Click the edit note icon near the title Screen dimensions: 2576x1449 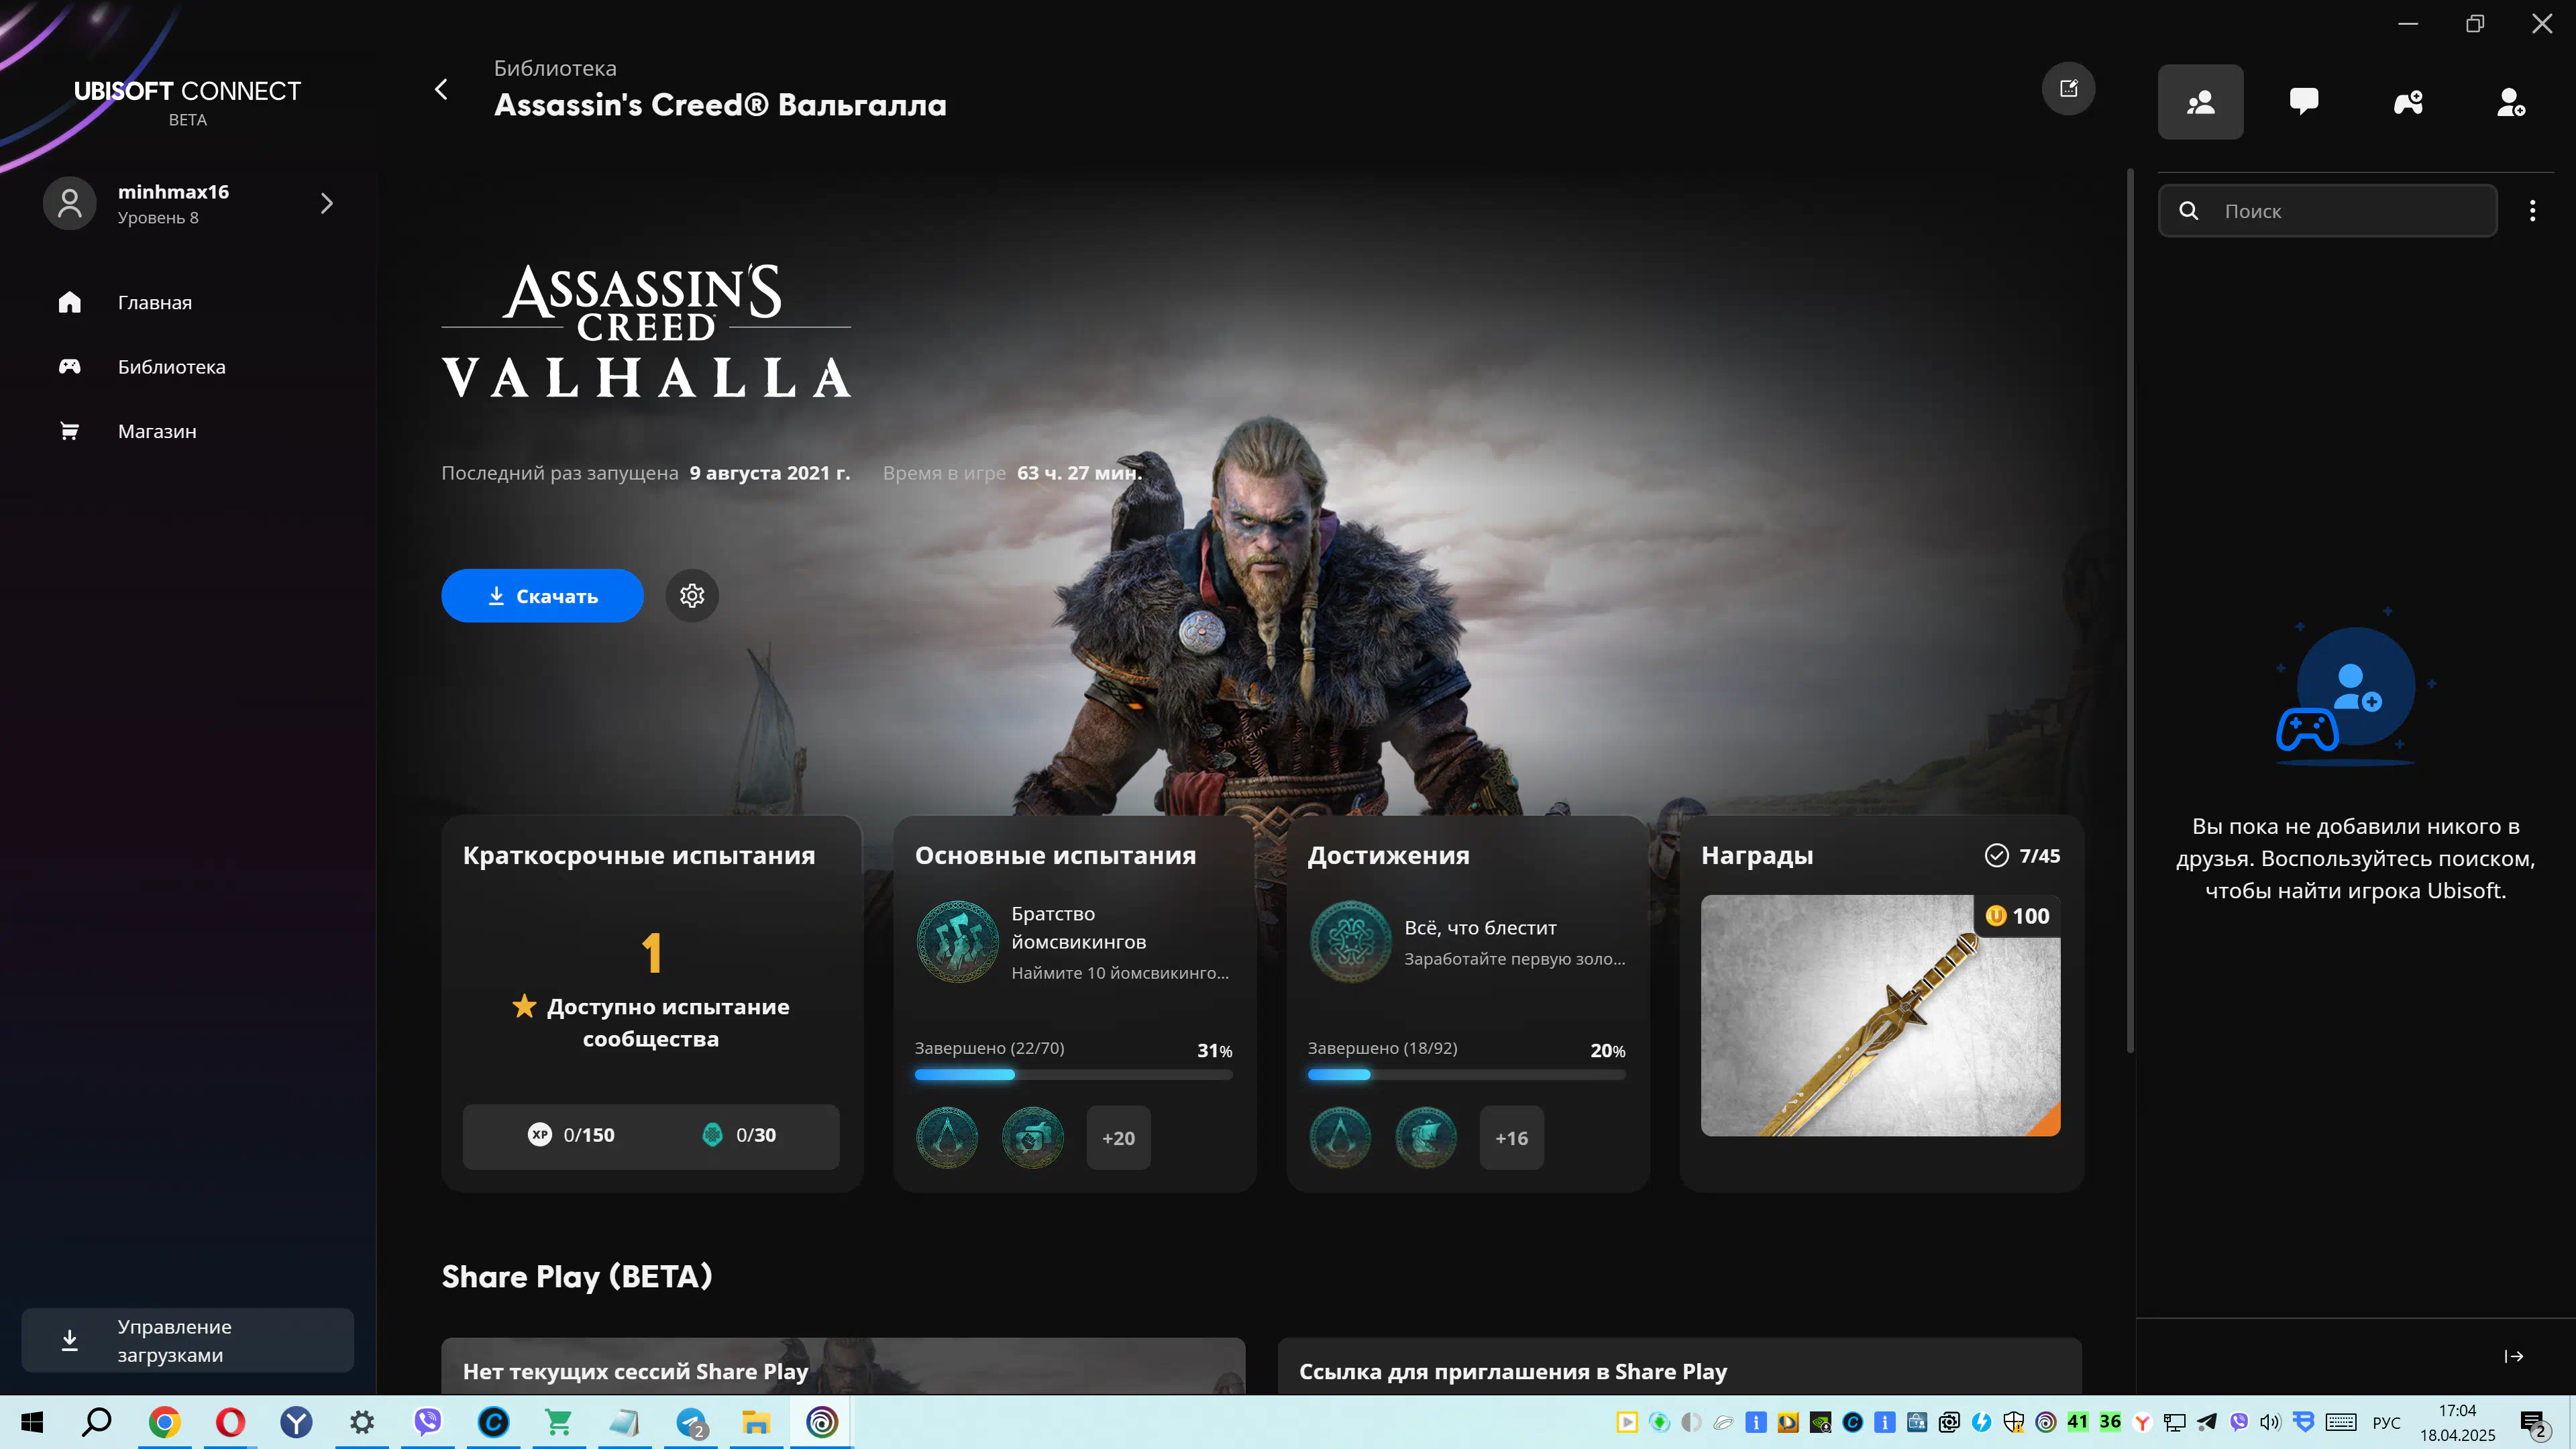2068,89
